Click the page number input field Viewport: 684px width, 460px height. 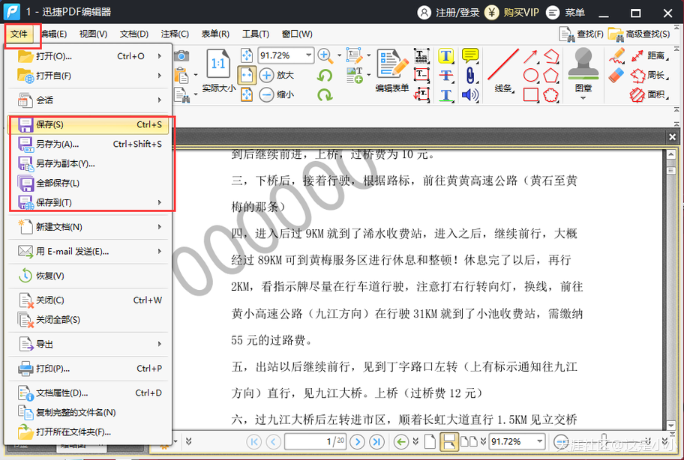pyautogui.click(x=316, y=442)
